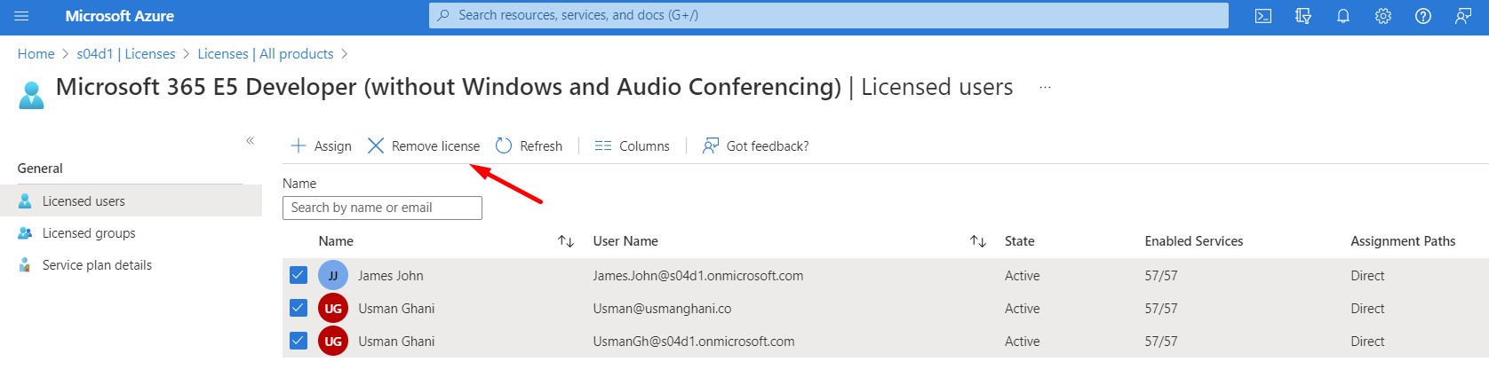Sort by Name column arrows

click(566, 241)
